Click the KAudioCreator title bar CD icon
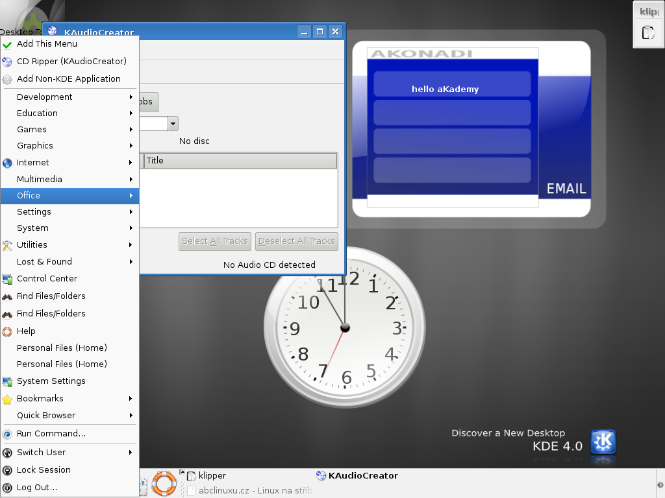Screen dimensions: 665x498 point(53,31)
